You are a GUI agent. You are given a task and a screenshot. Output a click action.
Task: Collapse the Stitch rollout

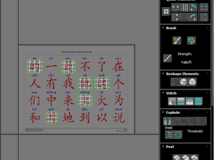163,93
